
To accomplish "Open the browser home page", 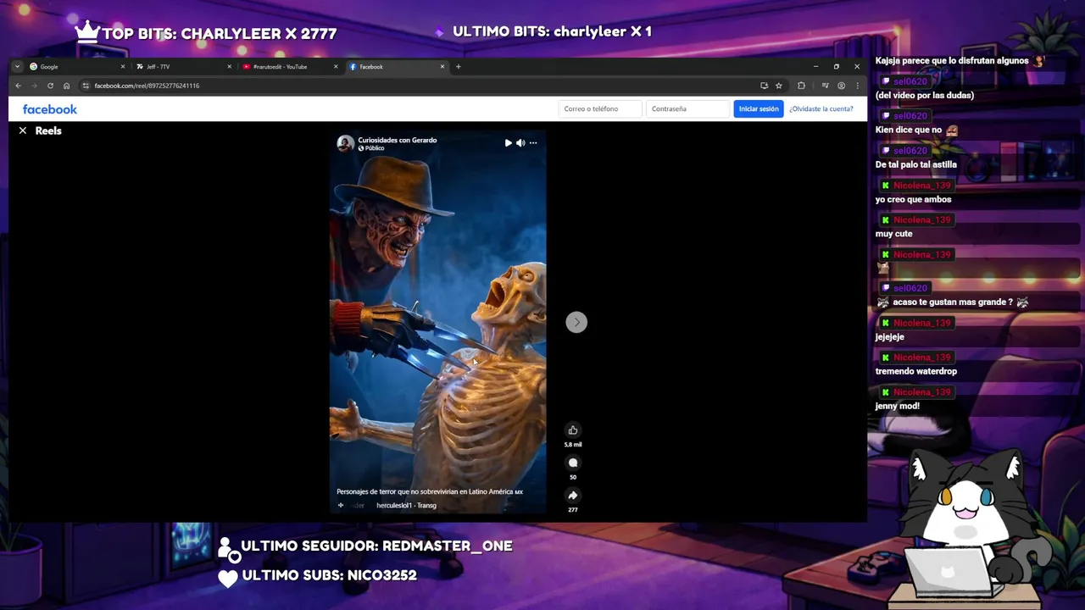I will tap(66, 86).
